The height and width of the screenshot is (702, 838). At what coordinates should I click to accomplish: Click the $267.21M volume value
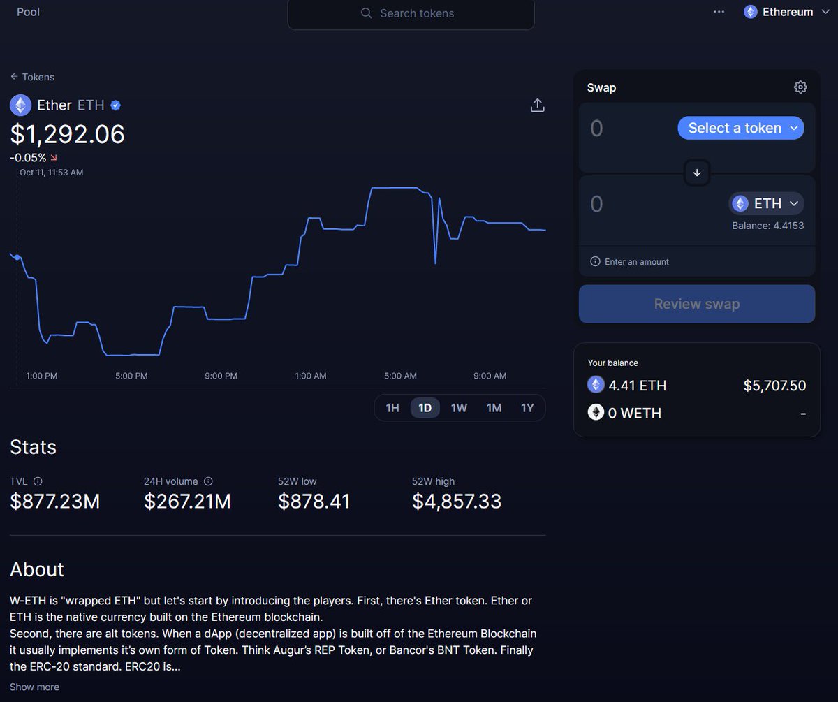coord(187,501)
